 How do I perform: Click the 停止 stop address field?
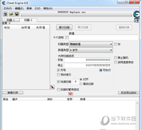click(88, 65)
